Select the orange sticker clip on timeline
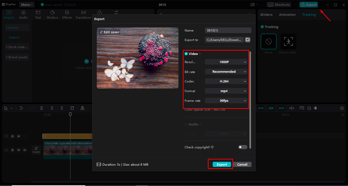Viewport: 348px width, 186px height. (68, 136)
